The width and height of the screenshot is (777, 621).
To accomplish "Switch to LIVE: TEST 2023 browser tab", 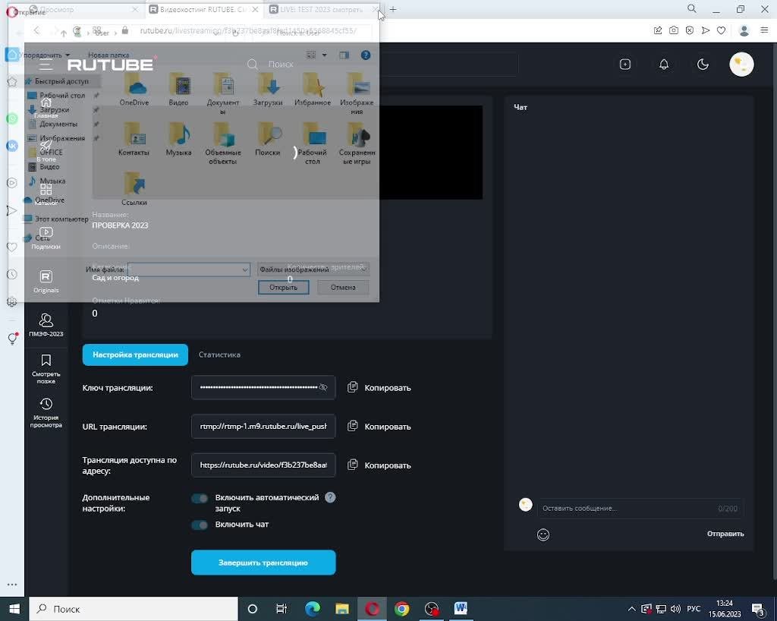I will click(321, 9).
